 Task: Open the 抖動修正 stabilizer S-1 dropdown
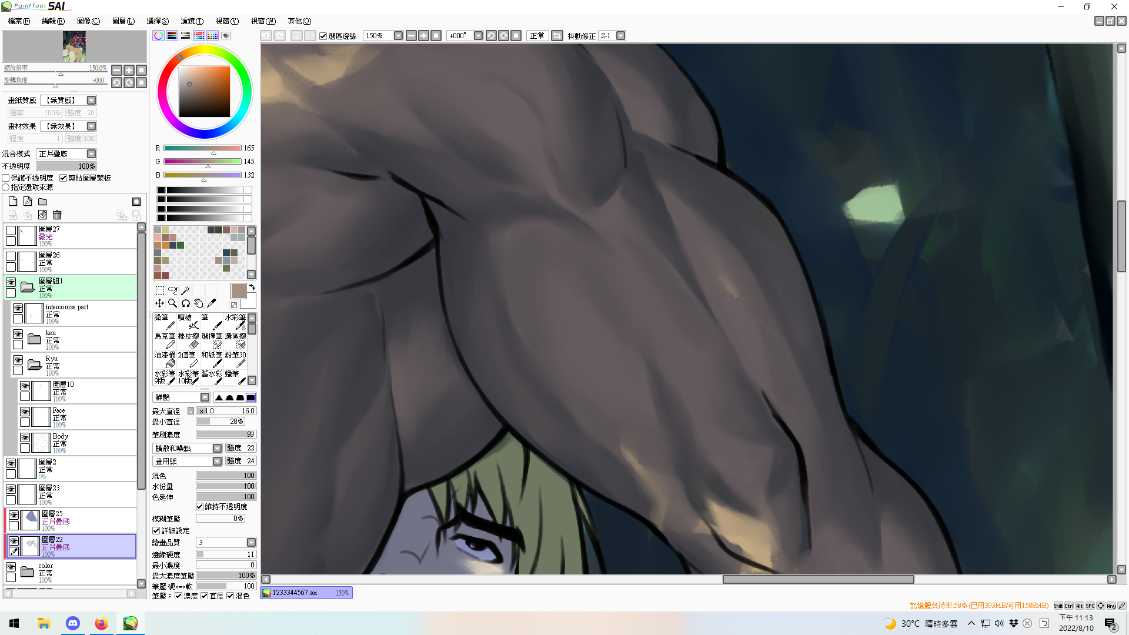[620, 36]
